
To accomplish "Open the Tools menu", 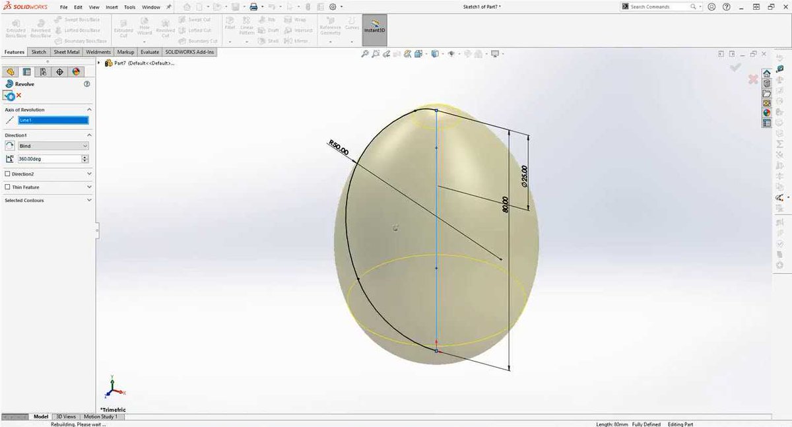I will coord(130,7).
